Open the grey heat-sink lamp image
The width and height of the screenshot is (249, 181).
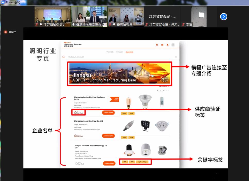tap(162, 150)
